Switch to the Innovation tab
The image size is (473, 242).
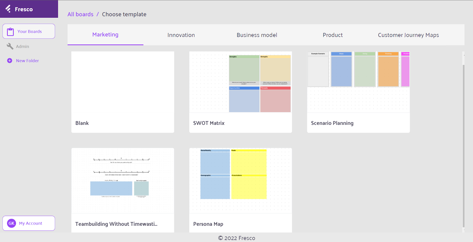(181, 35)
